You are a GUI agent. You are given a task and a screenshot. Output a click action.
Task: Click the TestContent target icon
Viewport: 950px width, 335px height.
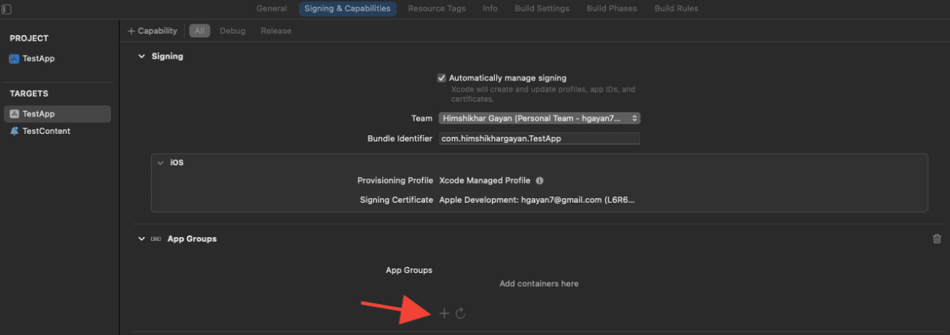pos(15,131)
